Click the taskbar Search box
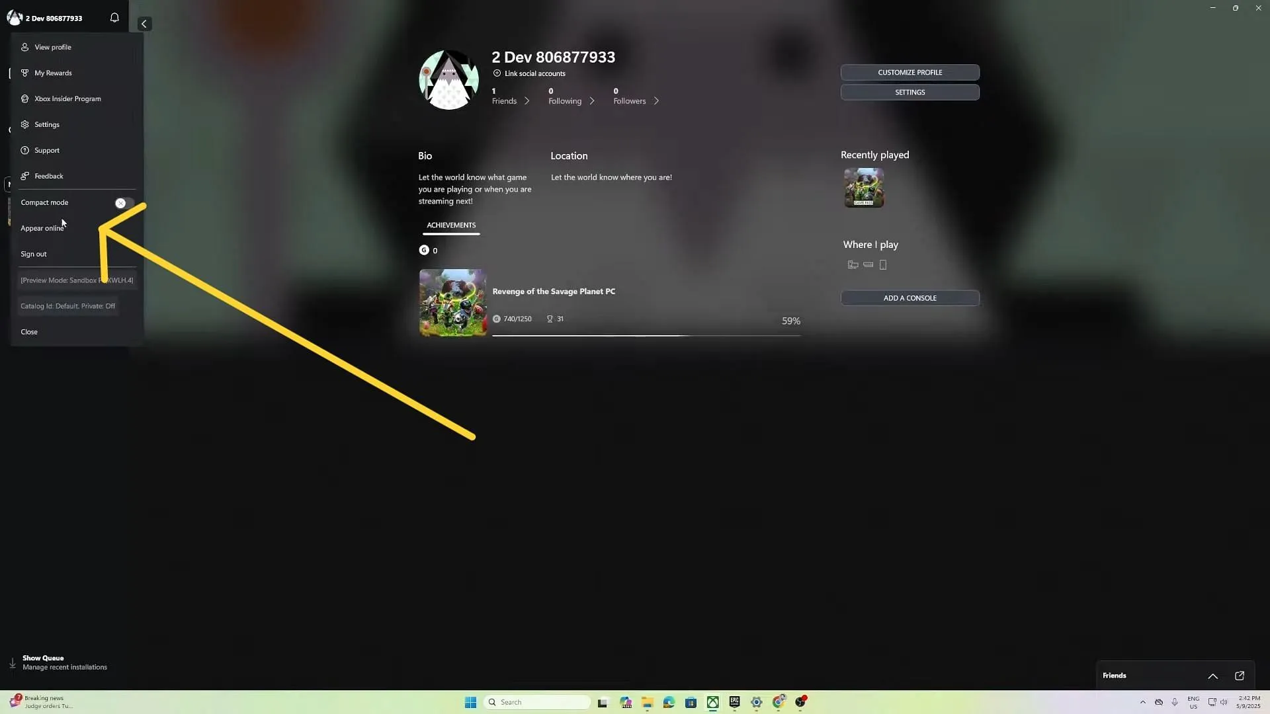 tap(538, 702)
